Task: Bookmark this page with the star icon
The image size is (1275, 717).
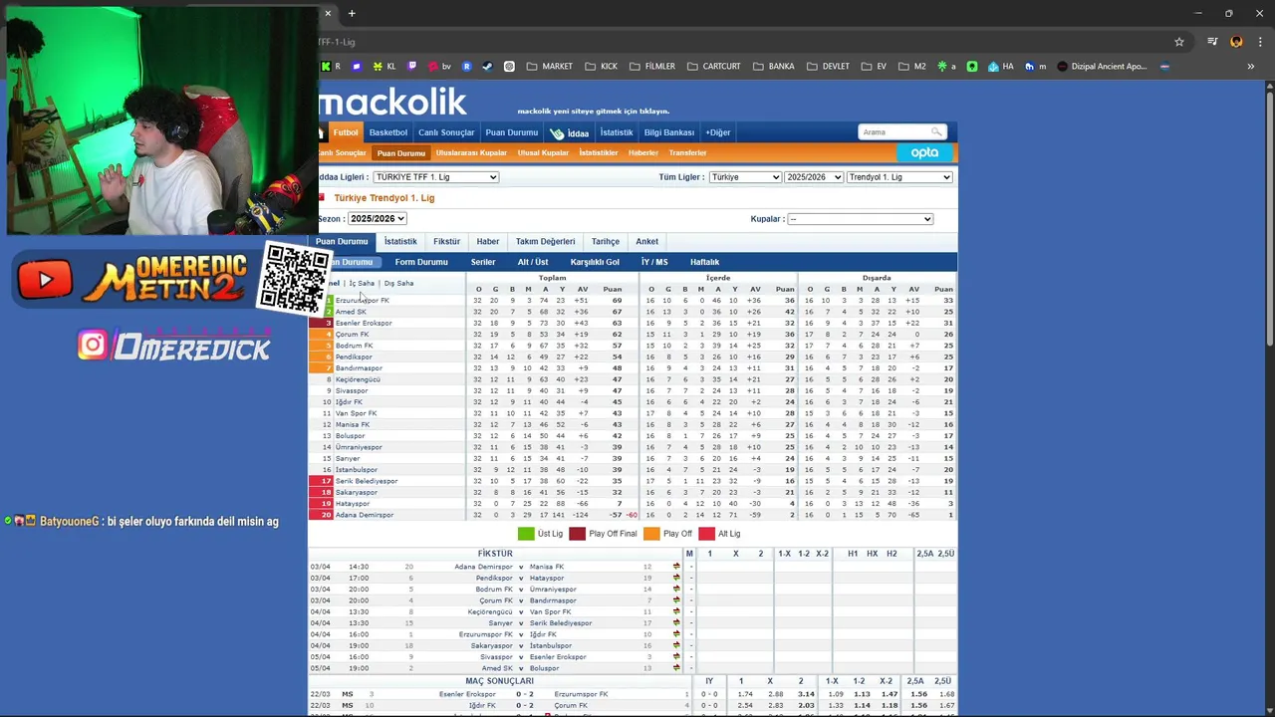Action: coord(1179,42)
